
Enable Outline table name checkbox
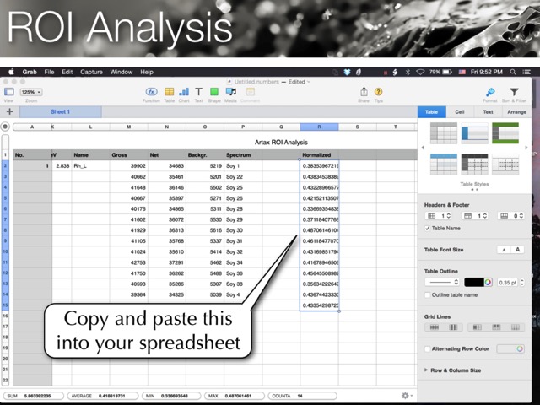428,294
